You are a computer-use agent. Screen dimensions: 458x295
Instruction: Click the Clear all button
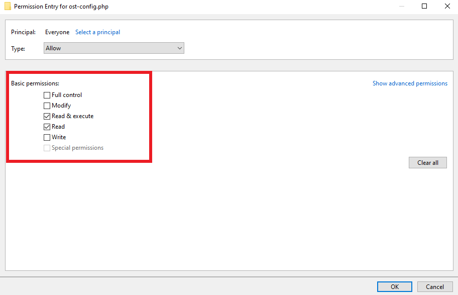pyautogui.click(x=428, y=162)
